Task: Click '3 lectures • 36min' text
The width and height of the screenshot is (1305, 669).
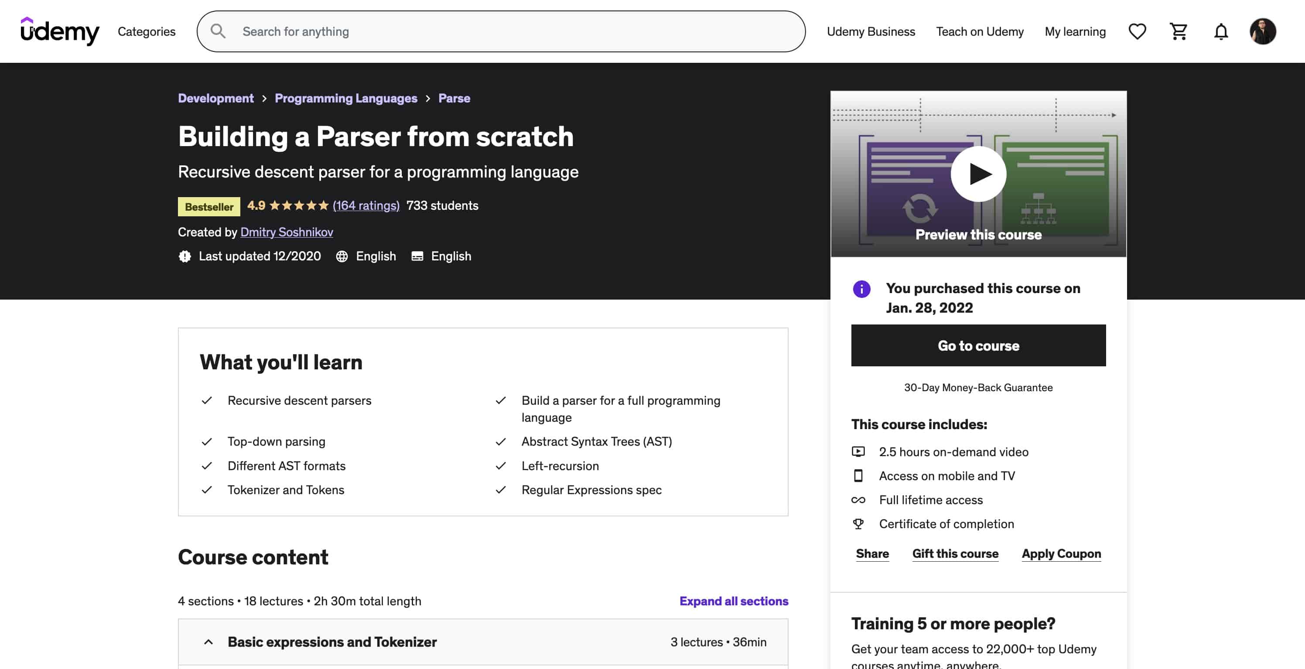Action: point(718,642)
